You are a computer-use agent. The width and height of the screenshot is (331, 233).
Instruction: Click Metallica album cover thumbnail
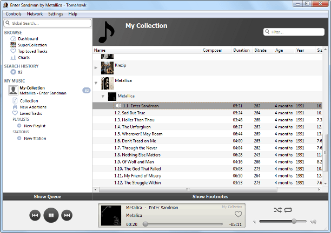[x=112, y=97]
